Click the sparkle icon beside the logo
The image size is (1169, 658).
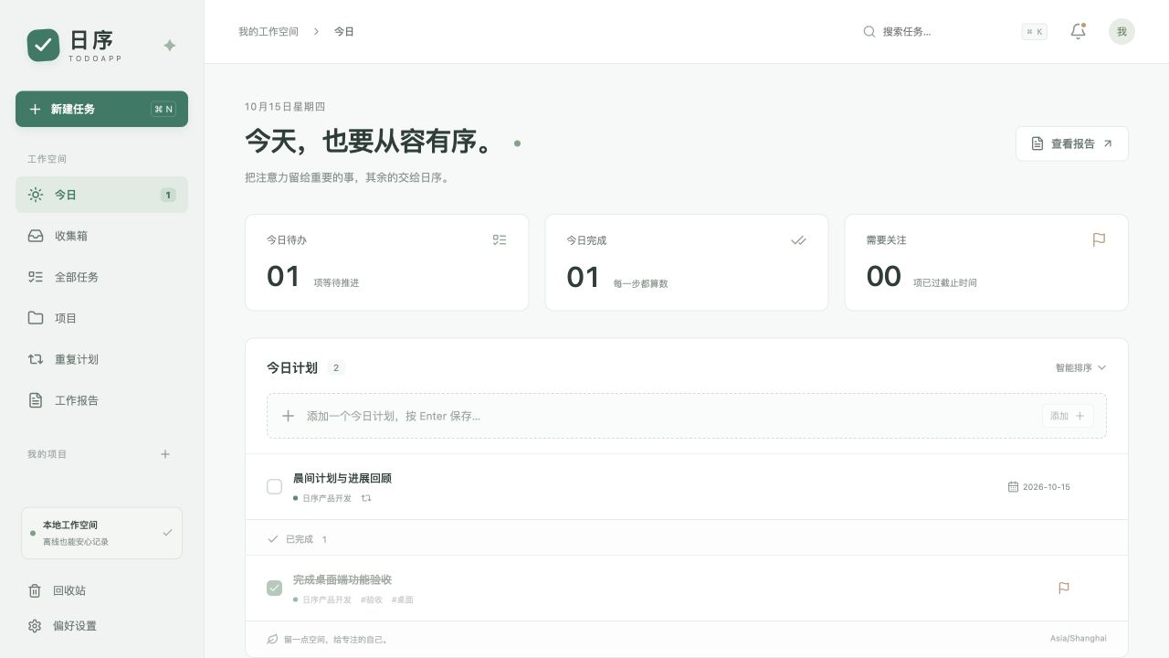click(x=169, y=46)
